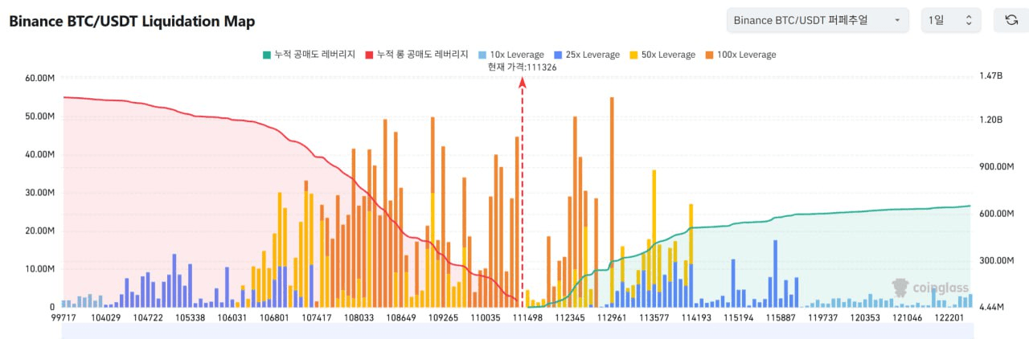Image resolution: width=1029 pixels, height=339 pixels.
Task: Click the 115194 x-axis price label
Action: tap(738, 318)
